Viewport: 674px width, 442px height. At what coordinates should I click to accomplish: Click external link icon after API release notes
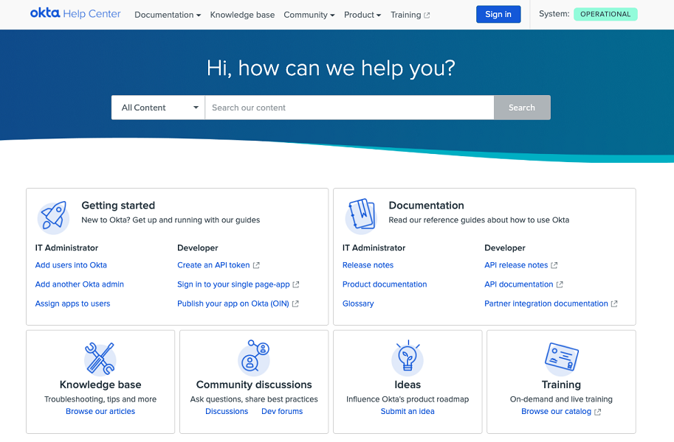(x=554, y=265)
